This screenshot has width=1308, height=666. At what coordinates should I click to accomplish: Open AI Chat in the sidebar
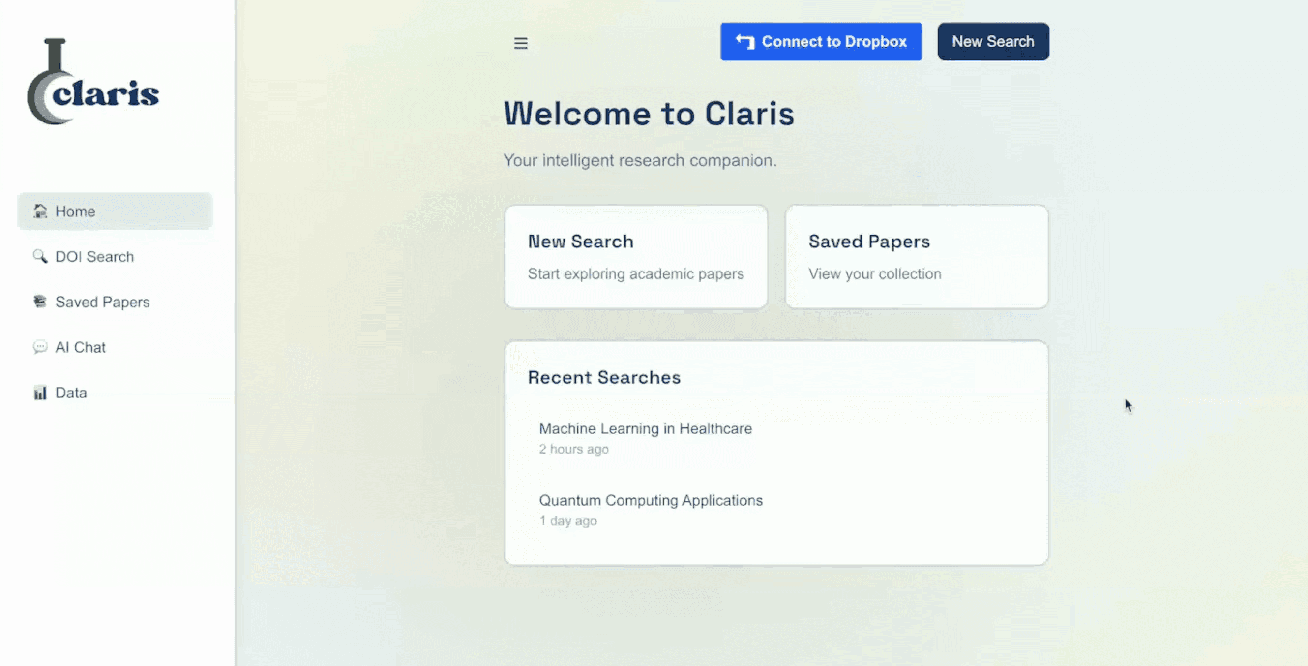click(x=115, y=347)
